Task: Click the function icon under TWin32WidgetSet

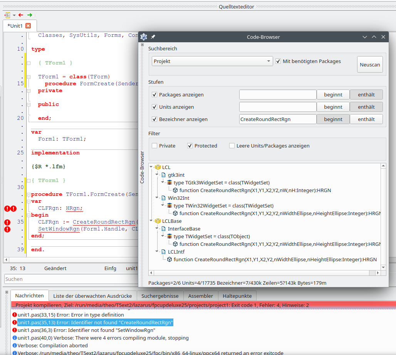Action: [x=175, y=213]
